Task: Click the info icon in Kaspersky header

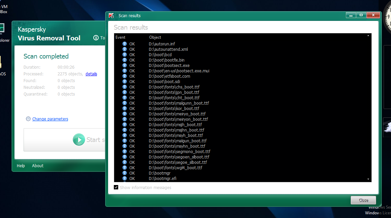Action: [96, 38]
